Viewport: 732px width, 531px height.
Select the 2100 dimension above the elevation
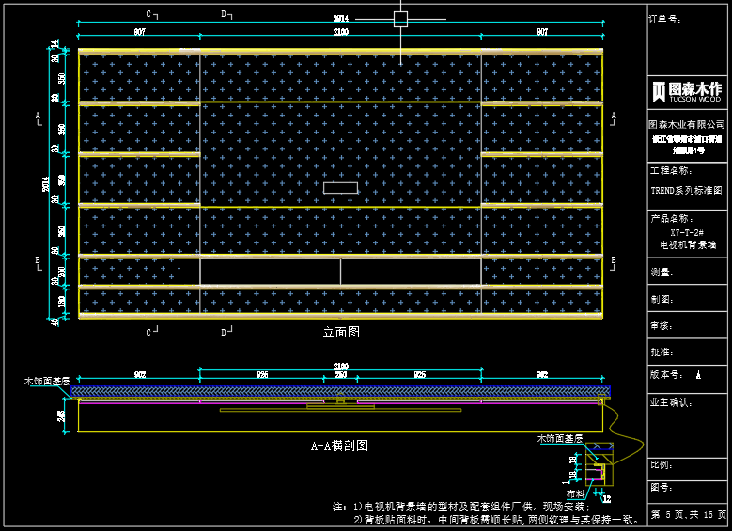coord(340,33)
